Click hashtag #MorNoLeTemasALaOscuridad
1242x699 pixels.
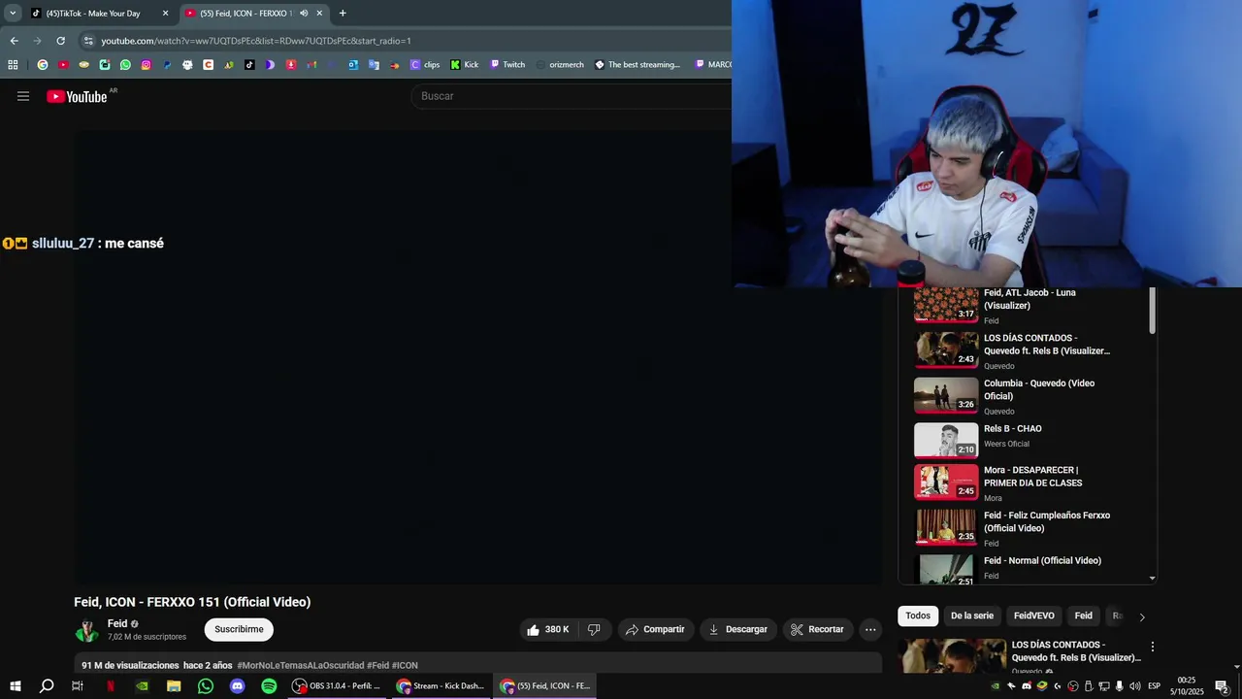pos(301,665)
